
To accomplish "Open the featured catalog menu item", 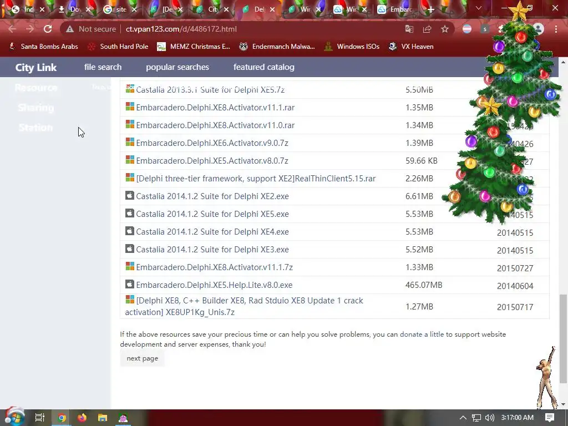I will click(x=263, y=67).
